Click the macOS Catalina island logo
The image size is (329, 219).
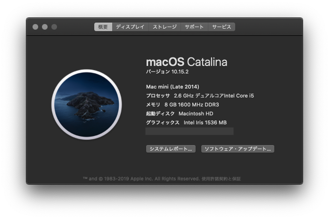coord(87,105)
